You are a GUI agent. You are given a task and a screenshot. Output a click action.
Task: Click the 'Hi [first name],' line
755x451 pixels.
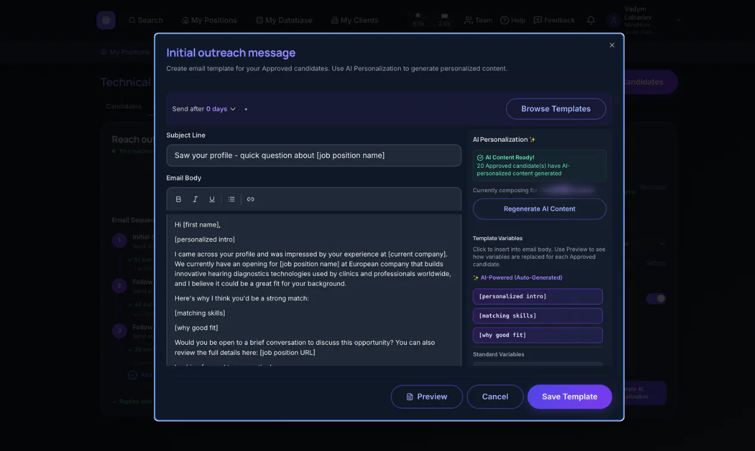point(197,225)
